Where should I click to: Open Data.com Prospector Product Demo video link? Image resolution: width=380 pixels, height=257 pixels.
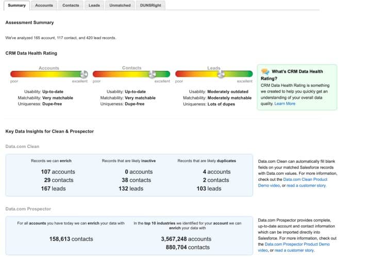point(294,247)
